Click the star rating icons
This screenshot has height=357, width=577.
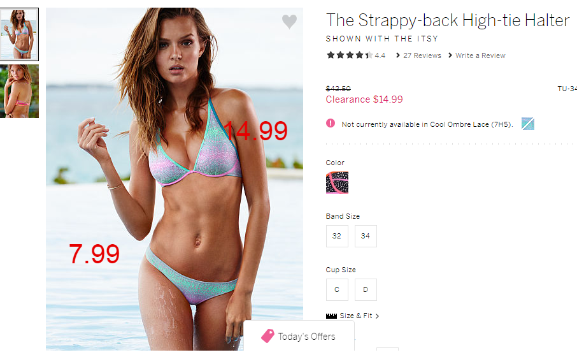[350, 55]
